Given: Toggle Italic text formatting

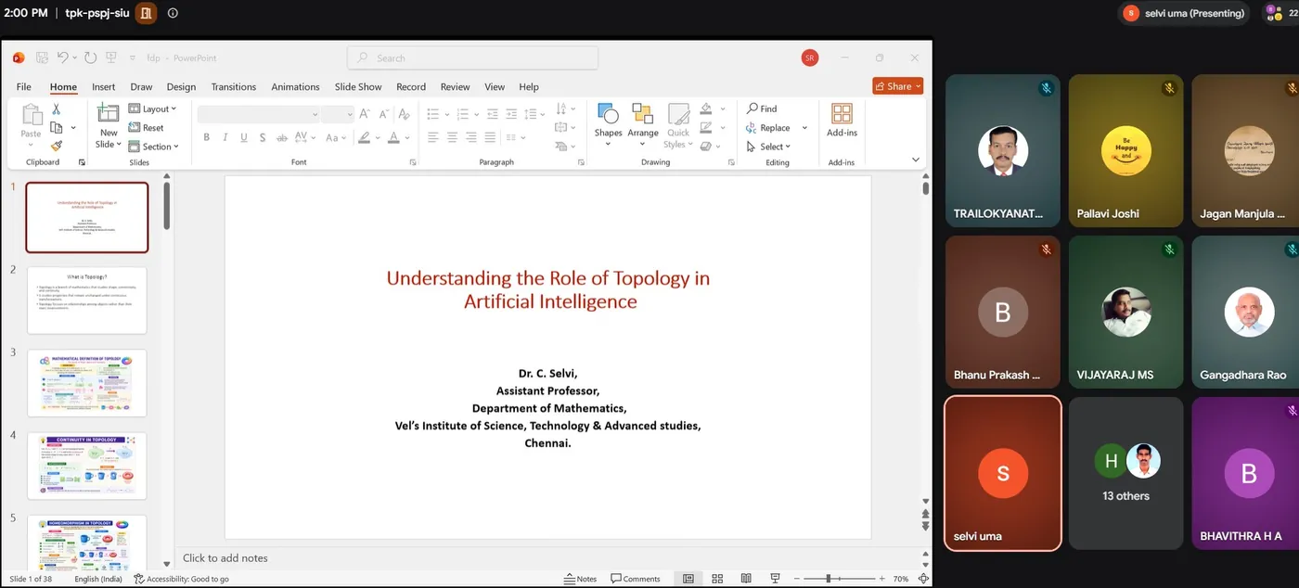Looking at the screenshot, I should (x=225, y=137).
